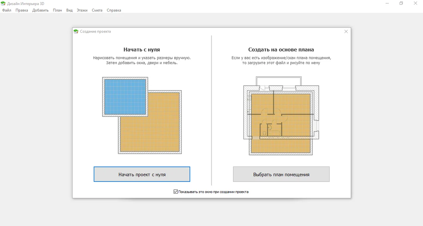Open the Смета menu

97,10
